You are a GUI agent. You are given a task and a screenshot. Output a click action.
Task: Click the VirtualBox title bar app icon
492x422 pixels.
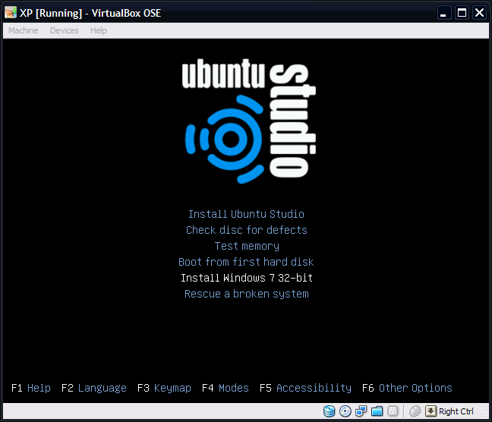pos(11,13)
